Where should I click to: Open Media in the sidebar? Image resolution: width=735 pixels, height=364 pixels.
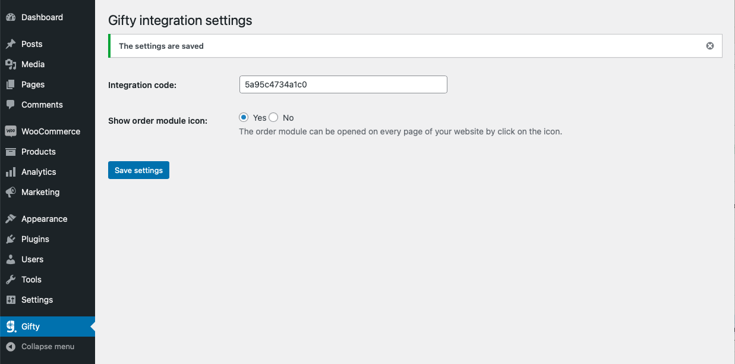[33, 64]
